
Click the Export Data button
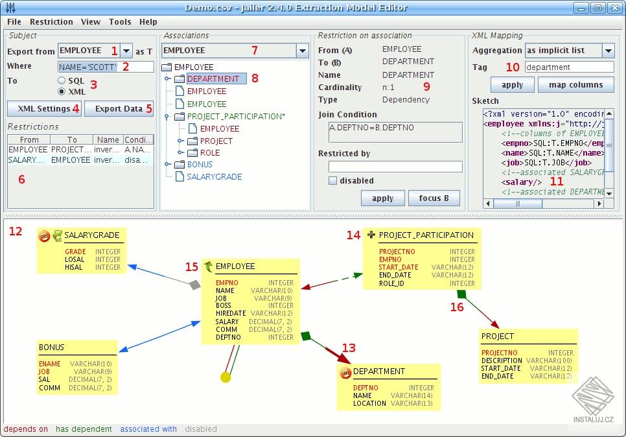[119, 109]
